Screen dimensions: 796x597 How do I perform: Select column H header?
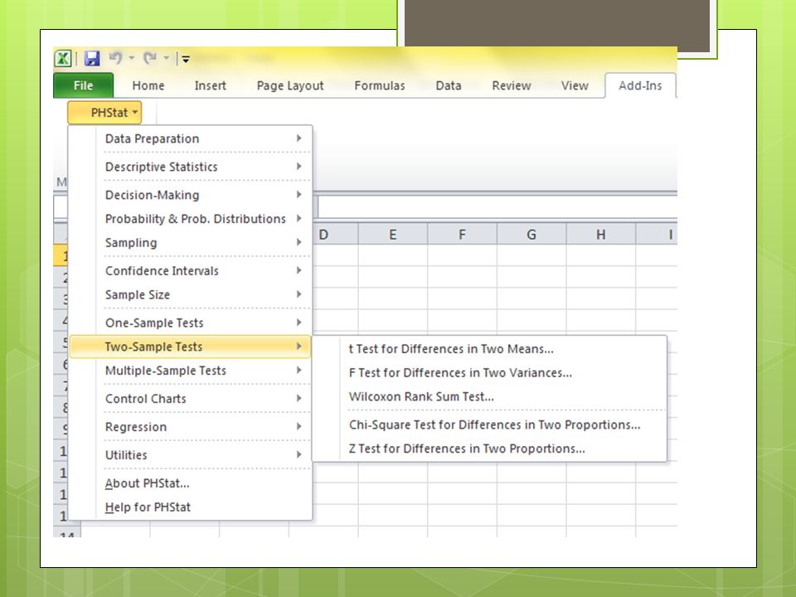click(600, 235)
